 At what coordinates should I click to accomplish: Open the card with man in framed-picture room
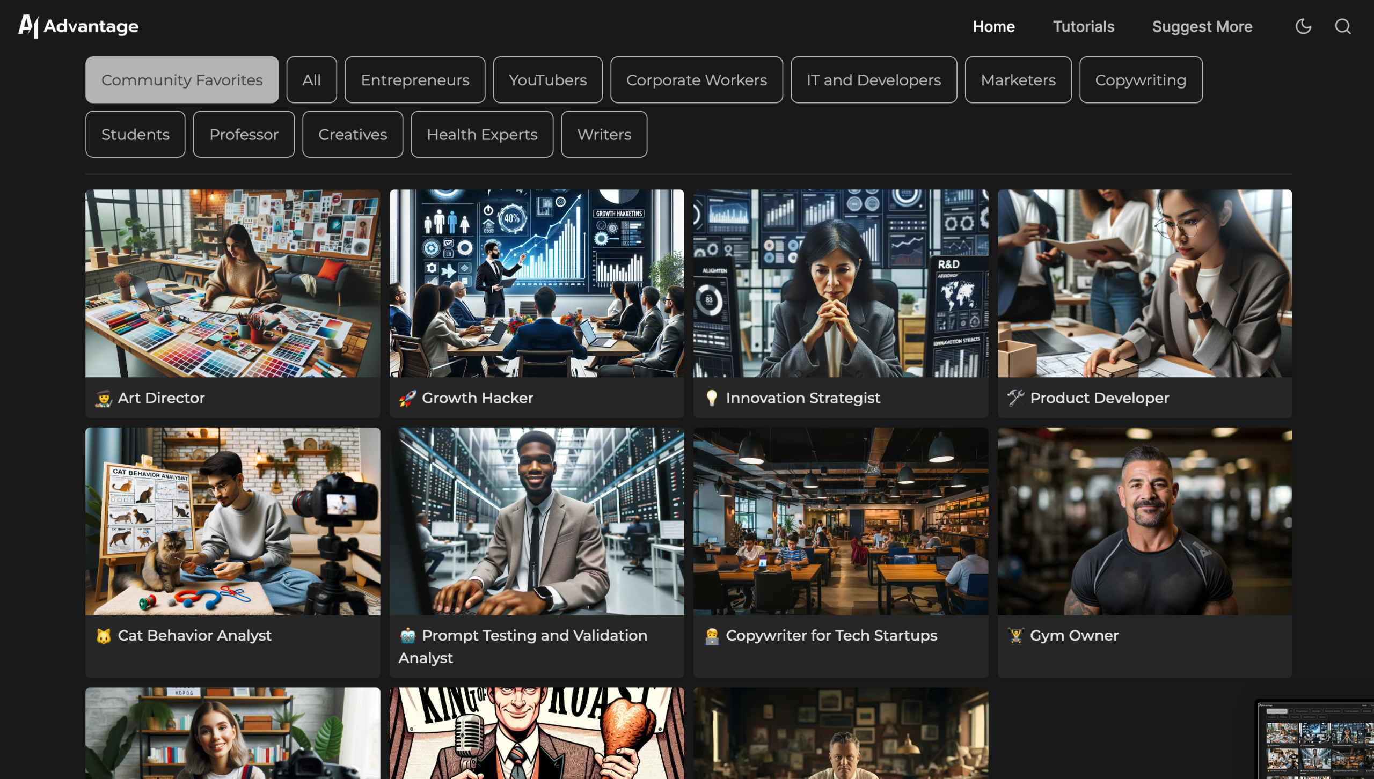click(x=841, y=733)
